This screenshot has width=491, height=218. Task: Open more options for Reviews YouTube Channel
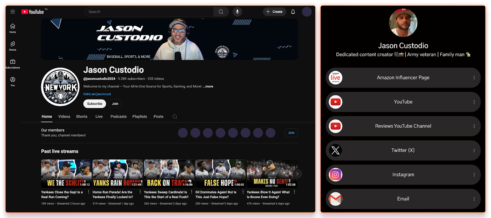click(x=474, y=126)
